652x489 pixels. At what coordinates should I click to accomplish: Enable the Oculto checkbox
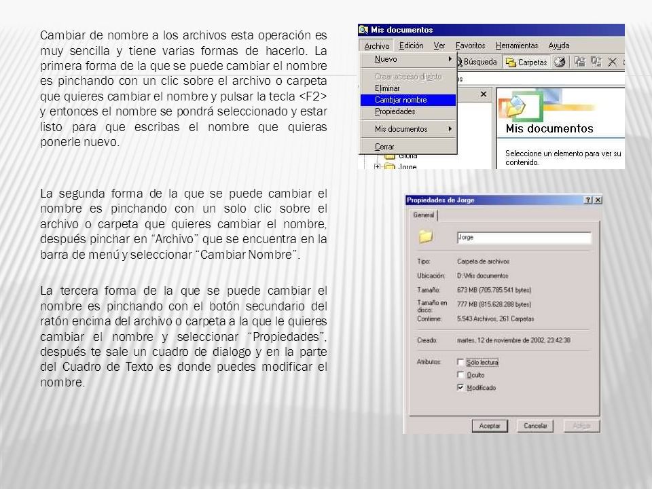(460, 375)
